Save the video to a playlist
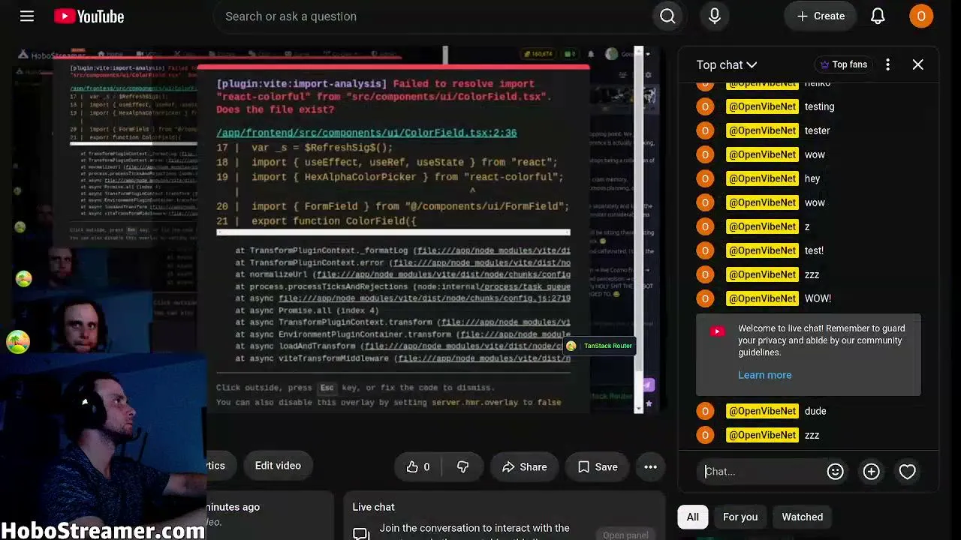The width and height of the screenshot is (961, 540). [598, 466]
